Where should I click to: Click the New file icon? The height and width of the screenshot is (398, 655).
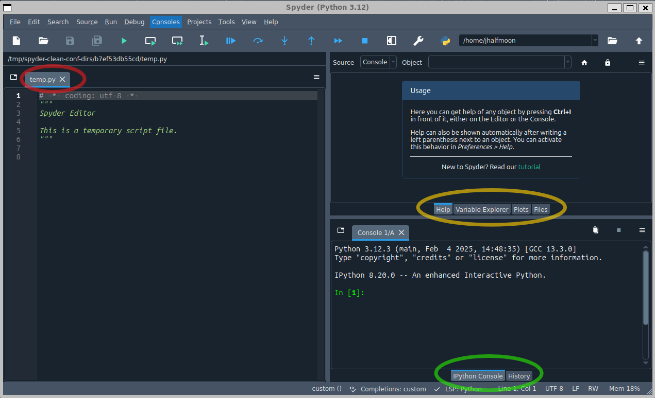click(16, 41)
